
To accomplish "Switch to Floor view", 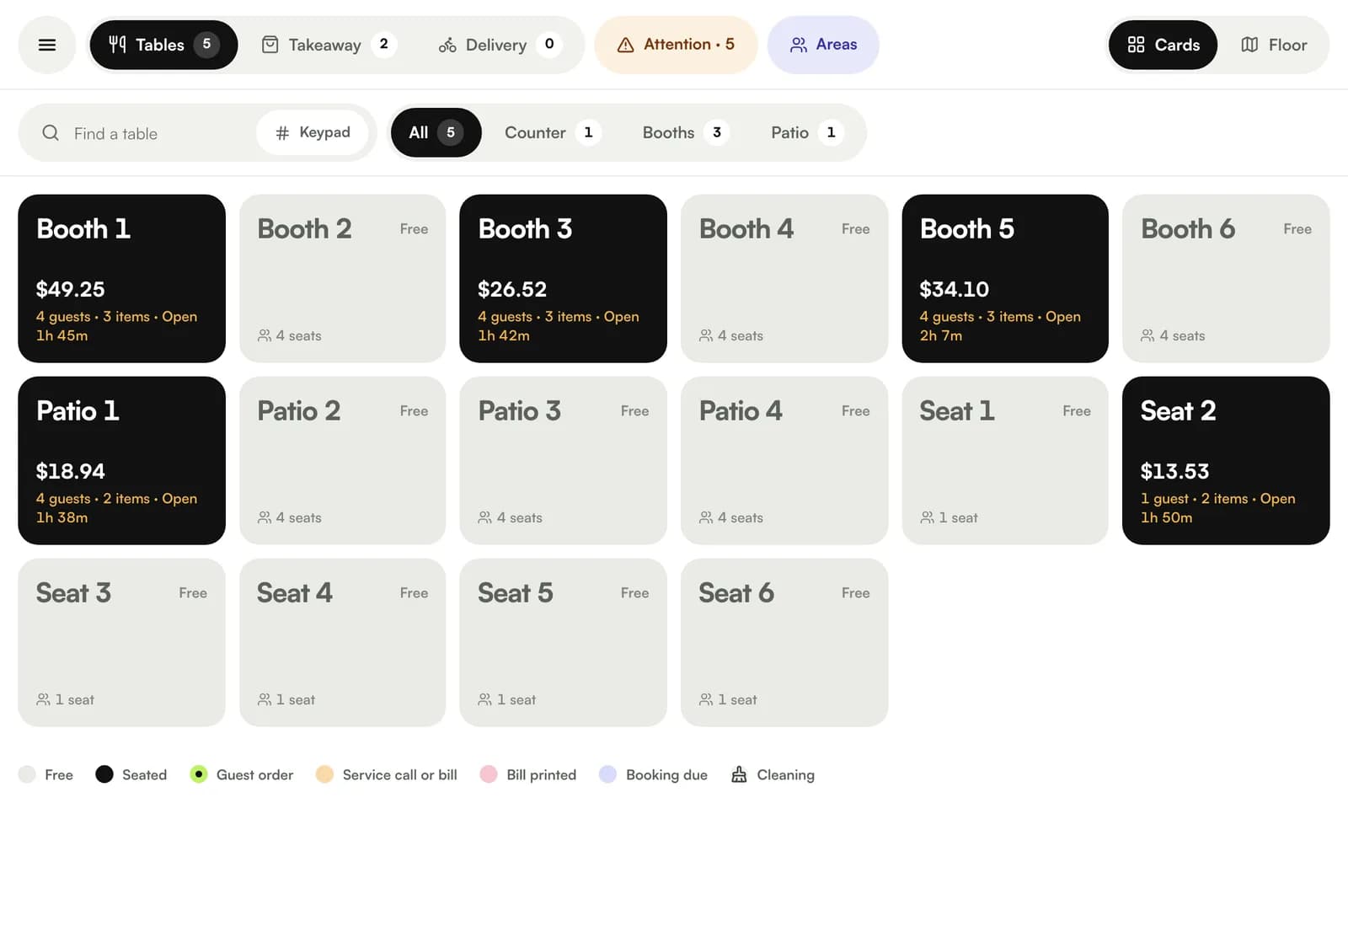I will (1274, 45).
